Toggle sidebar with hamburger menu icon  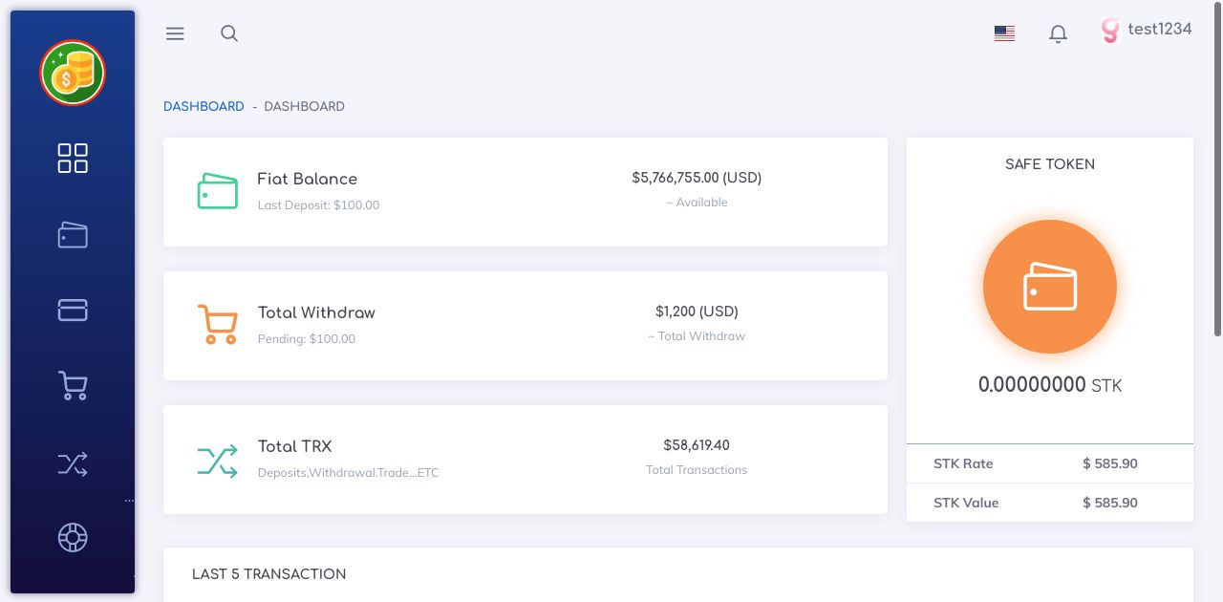(175, 33)
